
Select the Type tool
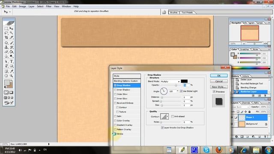[x=12, y=62]
